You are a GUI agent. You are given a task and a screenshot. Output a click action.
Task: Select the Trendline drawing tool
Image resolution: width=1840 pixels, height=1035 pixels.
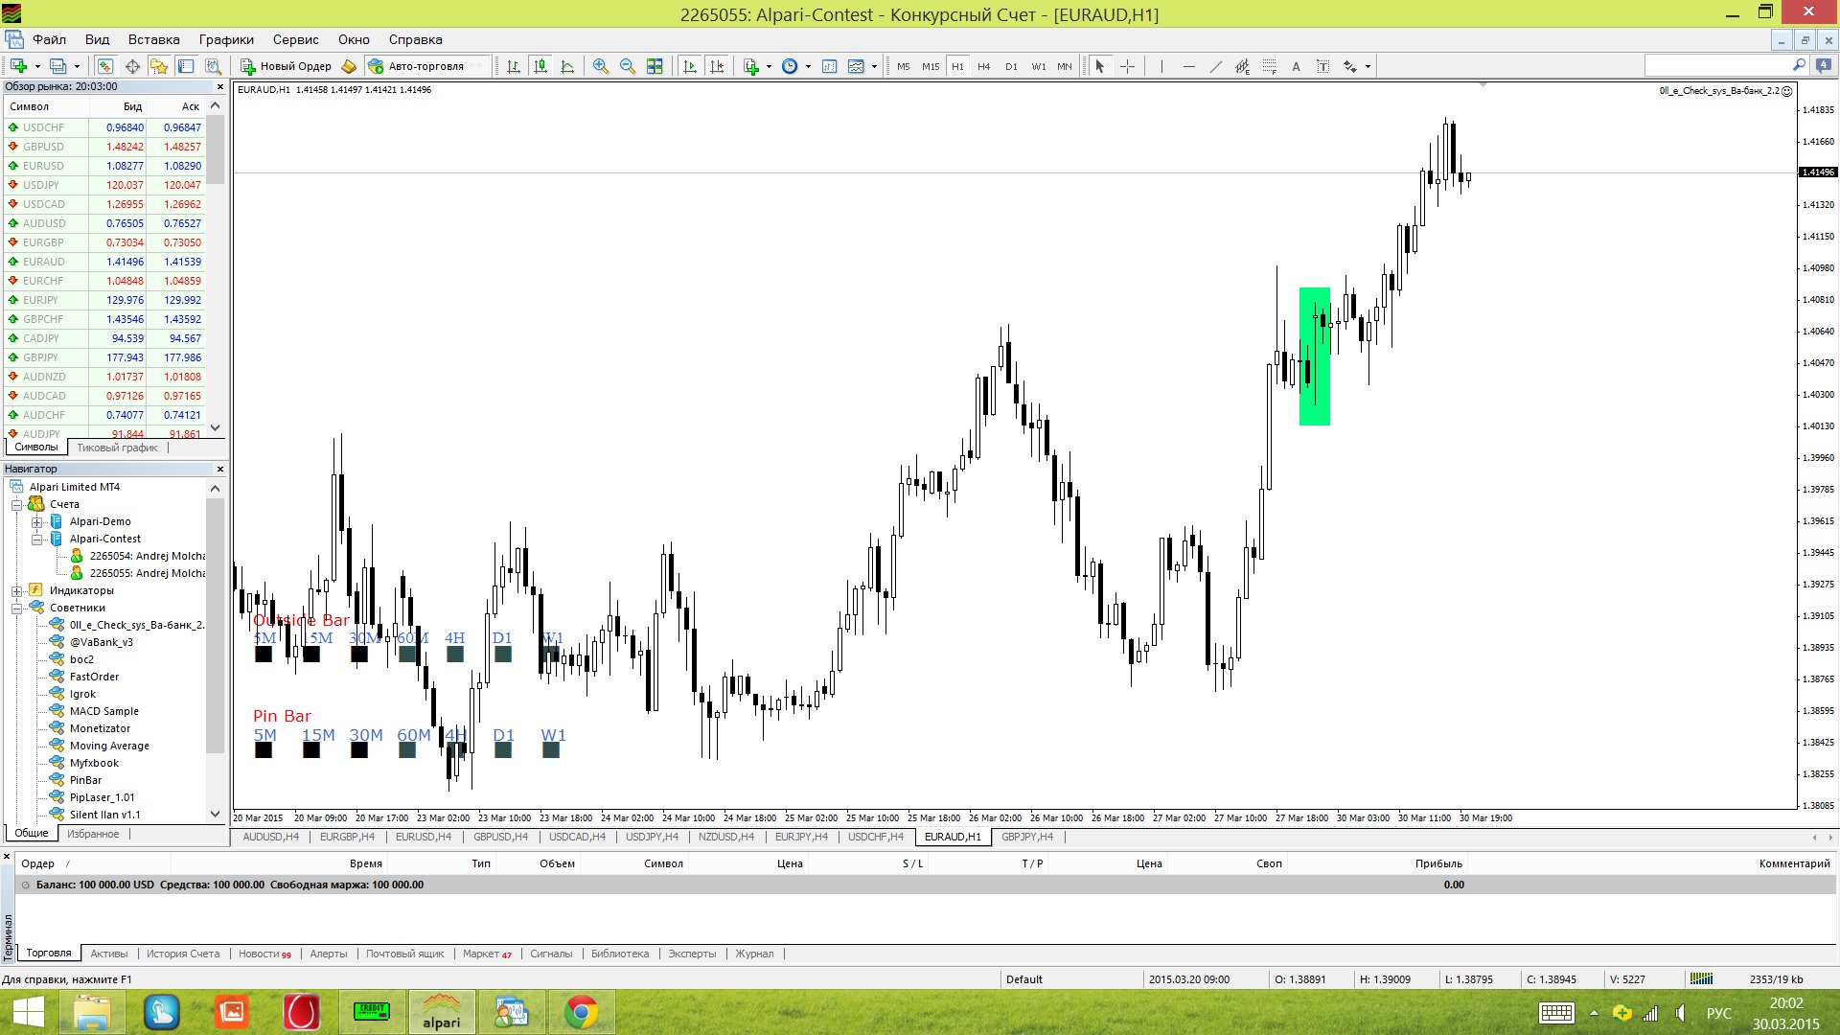pos(1216,66)
